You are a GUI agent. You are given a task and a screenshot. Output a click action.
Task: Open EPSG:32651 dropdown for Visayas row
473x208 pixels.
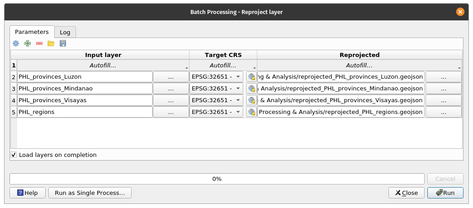pyautogui.click(x=217, y=100)
